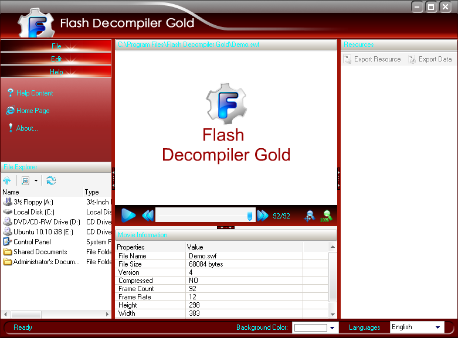The image size is (458, 338).
Task: Click the Shared Documents folder icon
Action: tap(7, 251)
